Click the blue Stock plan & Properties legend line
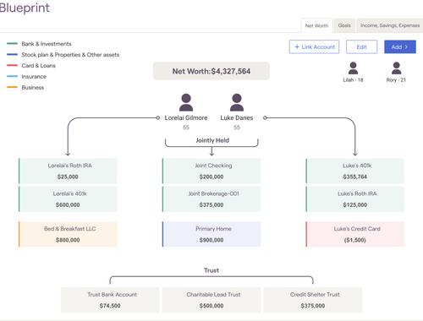This screenshot has height=321, width=423. pos(12,55)
